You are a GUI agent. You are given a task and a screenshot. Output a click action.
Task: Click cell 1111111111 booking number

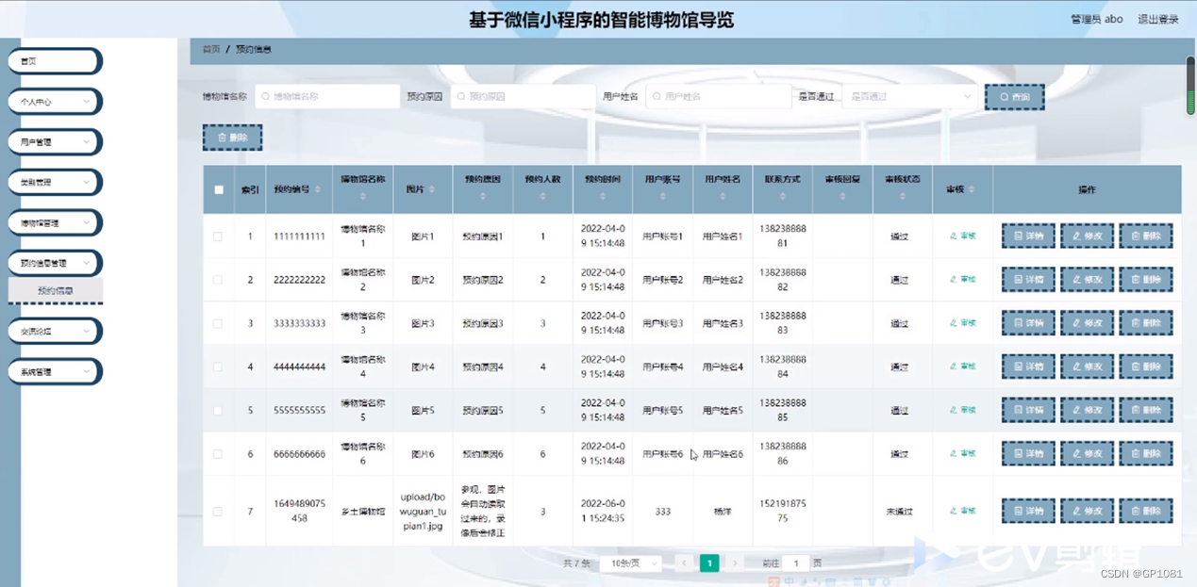coord(299,236)
